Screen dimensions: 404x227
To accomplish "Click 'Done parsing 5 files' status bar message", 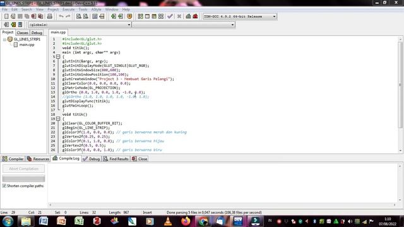I will pyautogui.click(x=214, y=212).
